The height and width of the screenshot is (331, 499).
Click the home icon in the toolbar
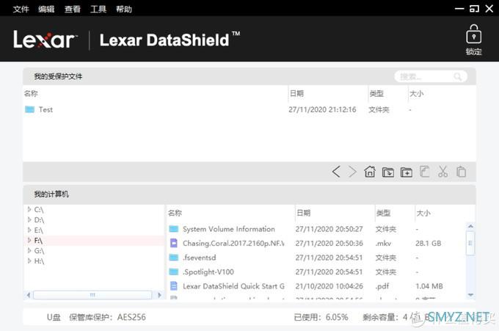[x=370, y=172]
